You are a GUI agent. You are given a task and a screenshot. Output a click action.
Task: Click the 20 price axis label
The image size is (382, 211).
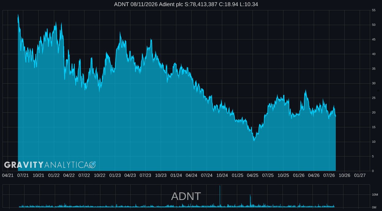pyautogui.click(x=373, y=113)
